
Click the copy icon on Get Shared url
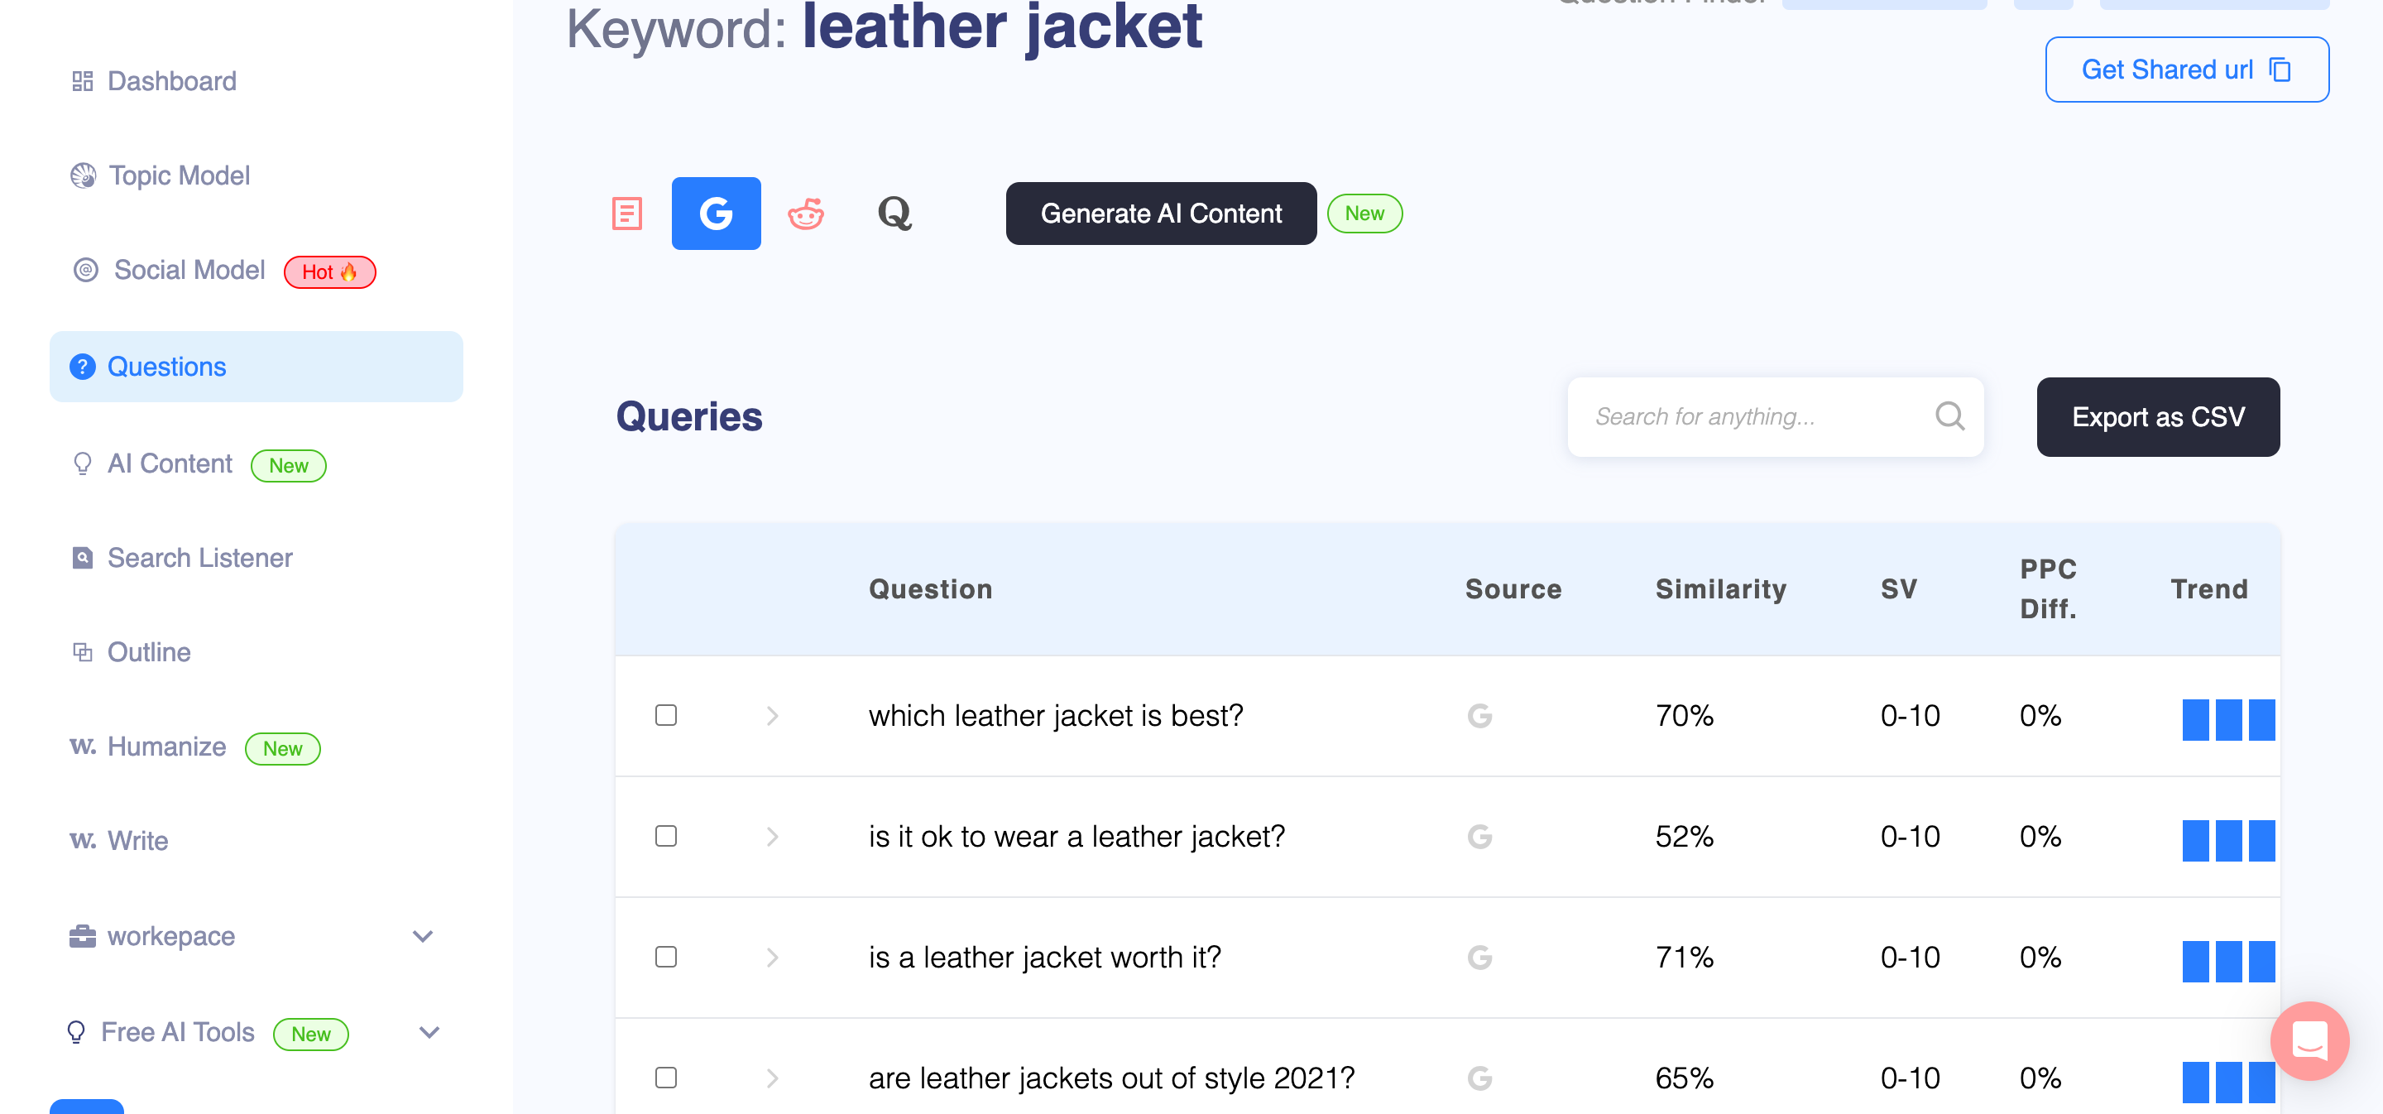coord(2281,70)
